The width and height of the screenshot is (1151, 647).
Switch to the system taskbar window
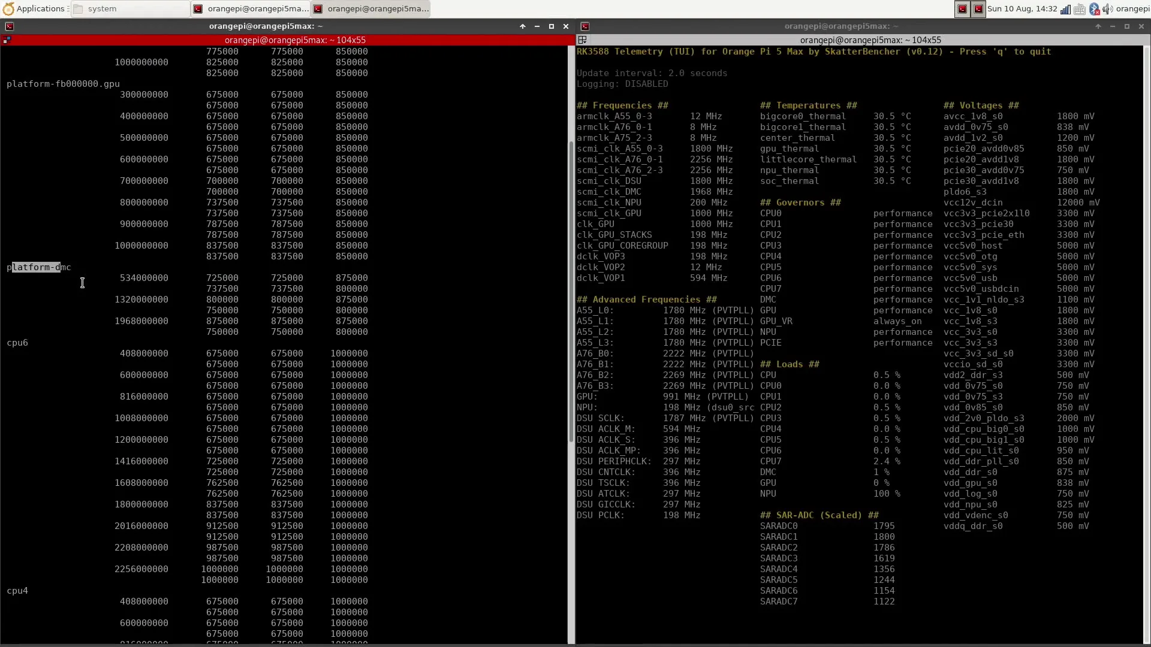(129, 9)
